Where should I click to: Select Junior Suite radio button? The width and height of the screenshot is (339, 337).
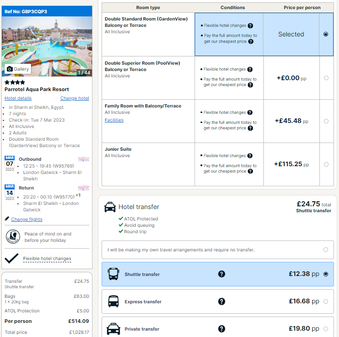point(326,164)
